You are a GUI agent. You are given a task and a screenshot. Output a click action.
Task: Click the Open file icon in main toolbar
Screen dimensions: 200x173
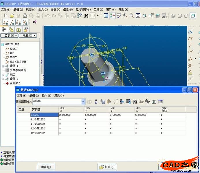coord(12,16)
